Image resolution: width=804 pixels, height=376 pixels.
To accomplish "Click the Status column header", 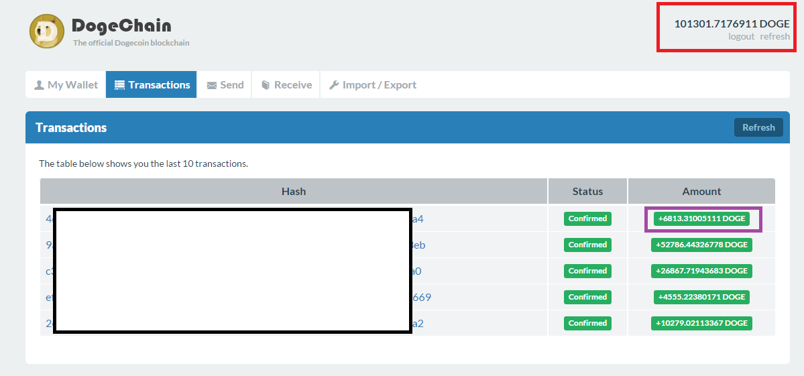I will coord(587,191).
